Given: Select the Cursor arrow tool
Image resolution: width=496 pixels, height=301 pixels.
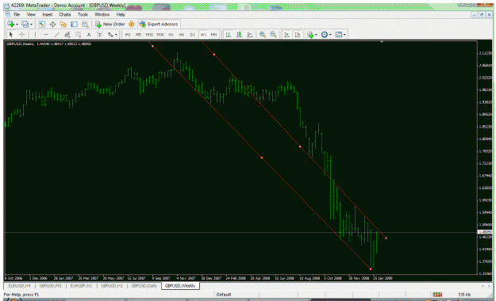Looking at the screenshot, I should 11,34.
